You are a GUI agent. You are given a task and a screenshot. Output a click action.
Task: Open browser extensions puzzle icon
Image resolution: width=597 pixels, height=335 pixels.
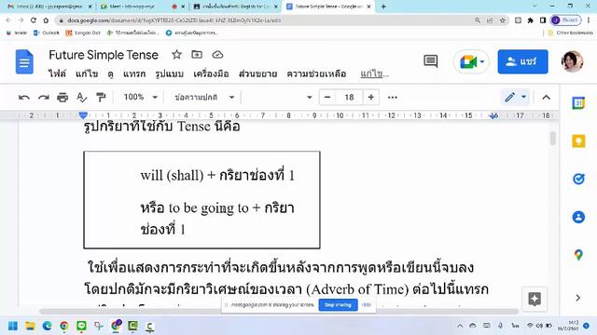(531, 20)
